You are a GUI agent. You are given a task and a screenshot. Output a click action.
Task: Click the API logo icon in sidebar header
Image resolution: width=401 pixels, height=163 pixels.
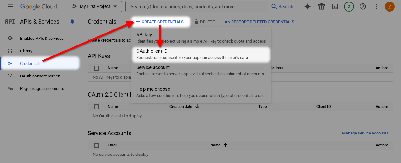click(10, 22)
